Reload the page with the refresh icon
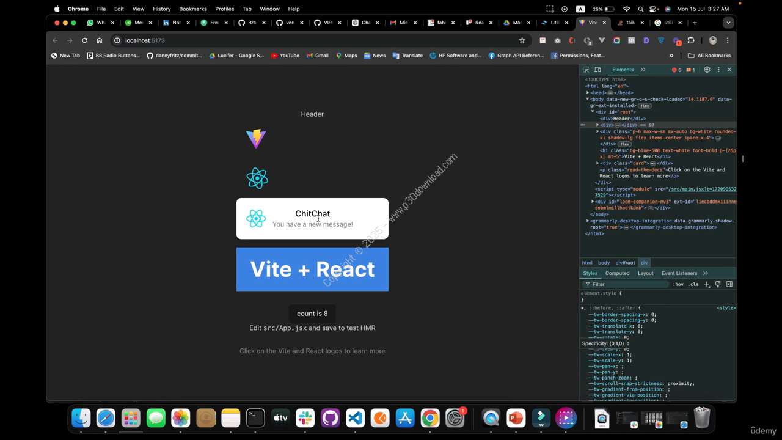The width and height of the screenshot is (782, 440). click(x=84, y=40)
